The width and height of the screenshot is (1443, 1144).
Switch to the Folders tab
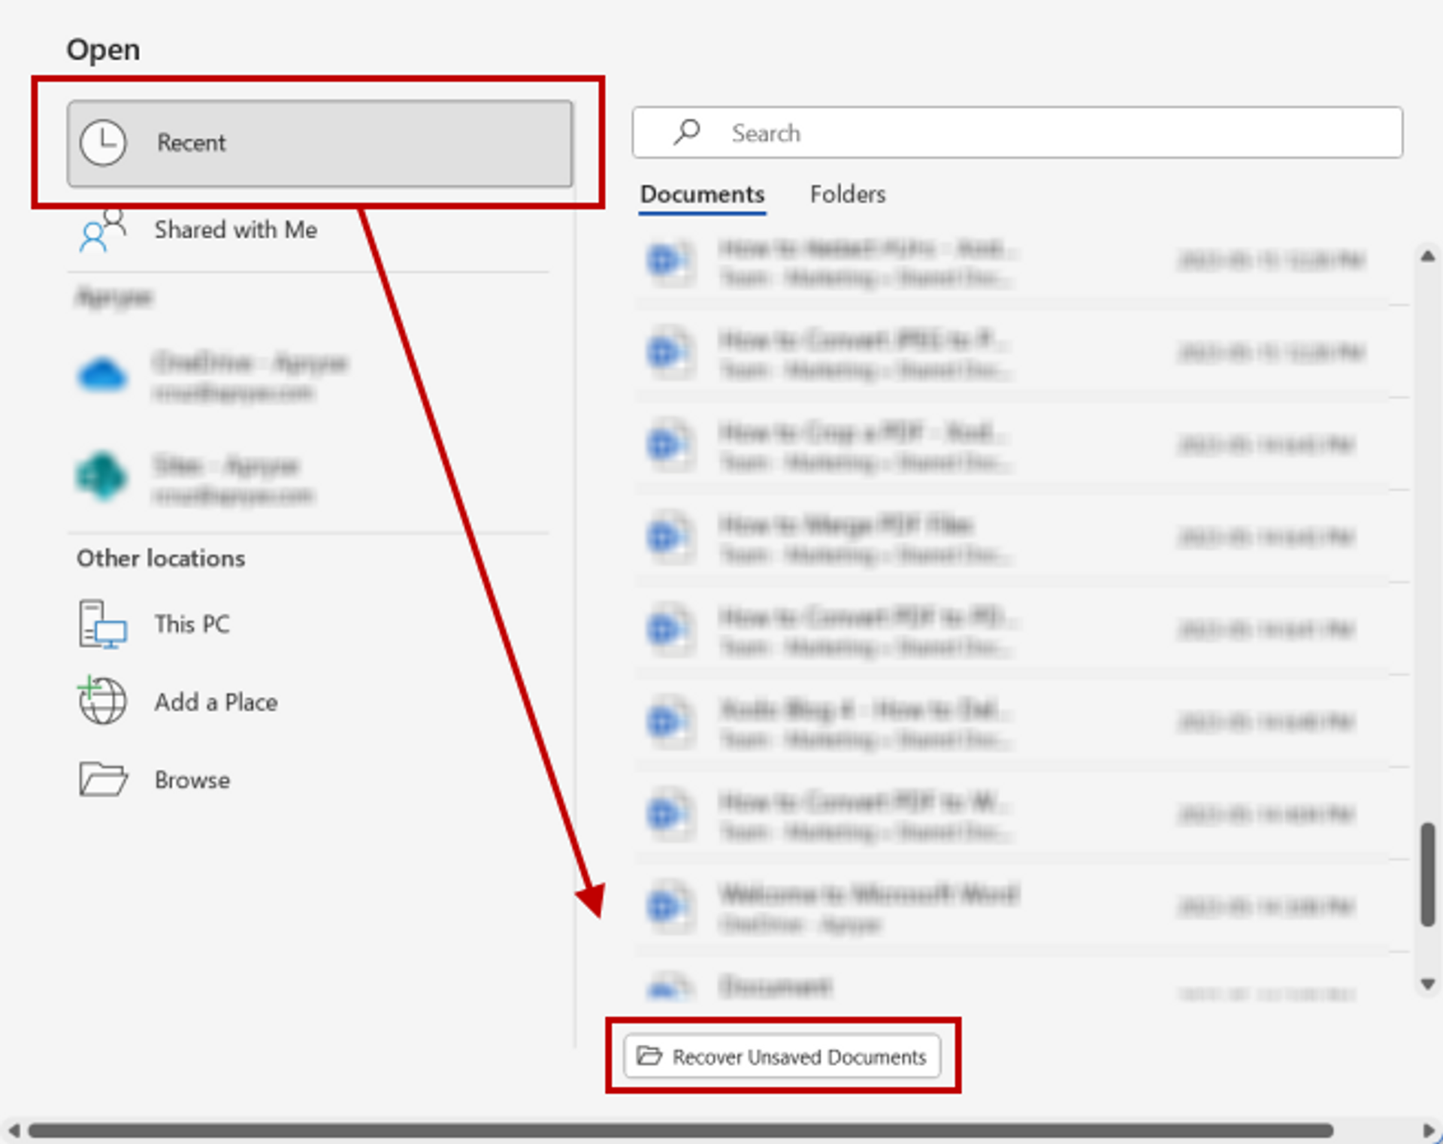[848, 195]
